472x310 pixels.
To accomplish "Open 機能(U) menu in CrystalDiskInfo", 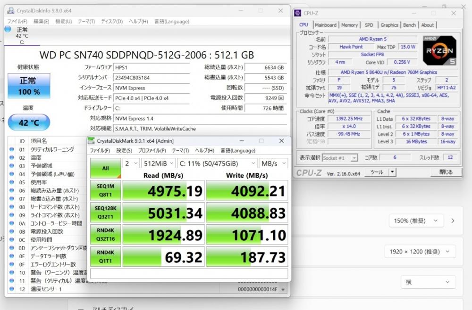I will tap(64, 21).
